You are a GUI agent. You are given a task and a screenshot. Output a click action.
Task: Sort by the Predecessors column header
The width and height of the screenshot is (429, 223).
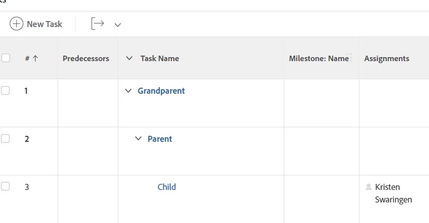pyautogui.click(x=86, y=58)
